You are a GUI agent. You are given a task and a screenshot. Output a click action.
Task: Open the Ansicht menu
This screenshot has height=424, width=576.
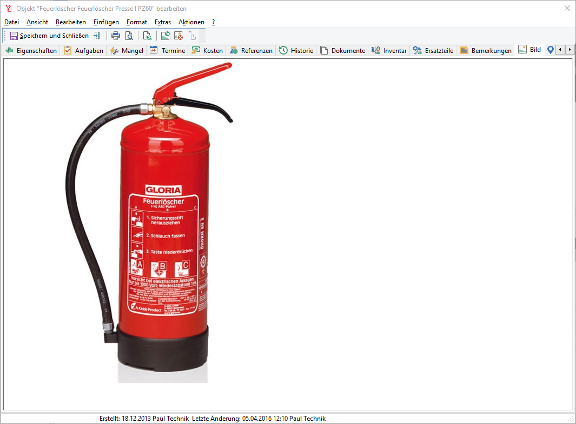(37, 22)
